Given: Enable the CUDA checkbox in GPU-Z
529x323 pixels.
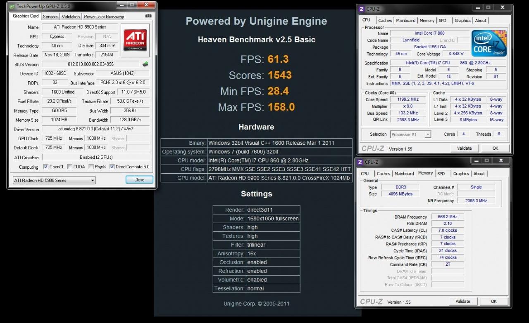Looking at the screenshot, I should (69, 167).
